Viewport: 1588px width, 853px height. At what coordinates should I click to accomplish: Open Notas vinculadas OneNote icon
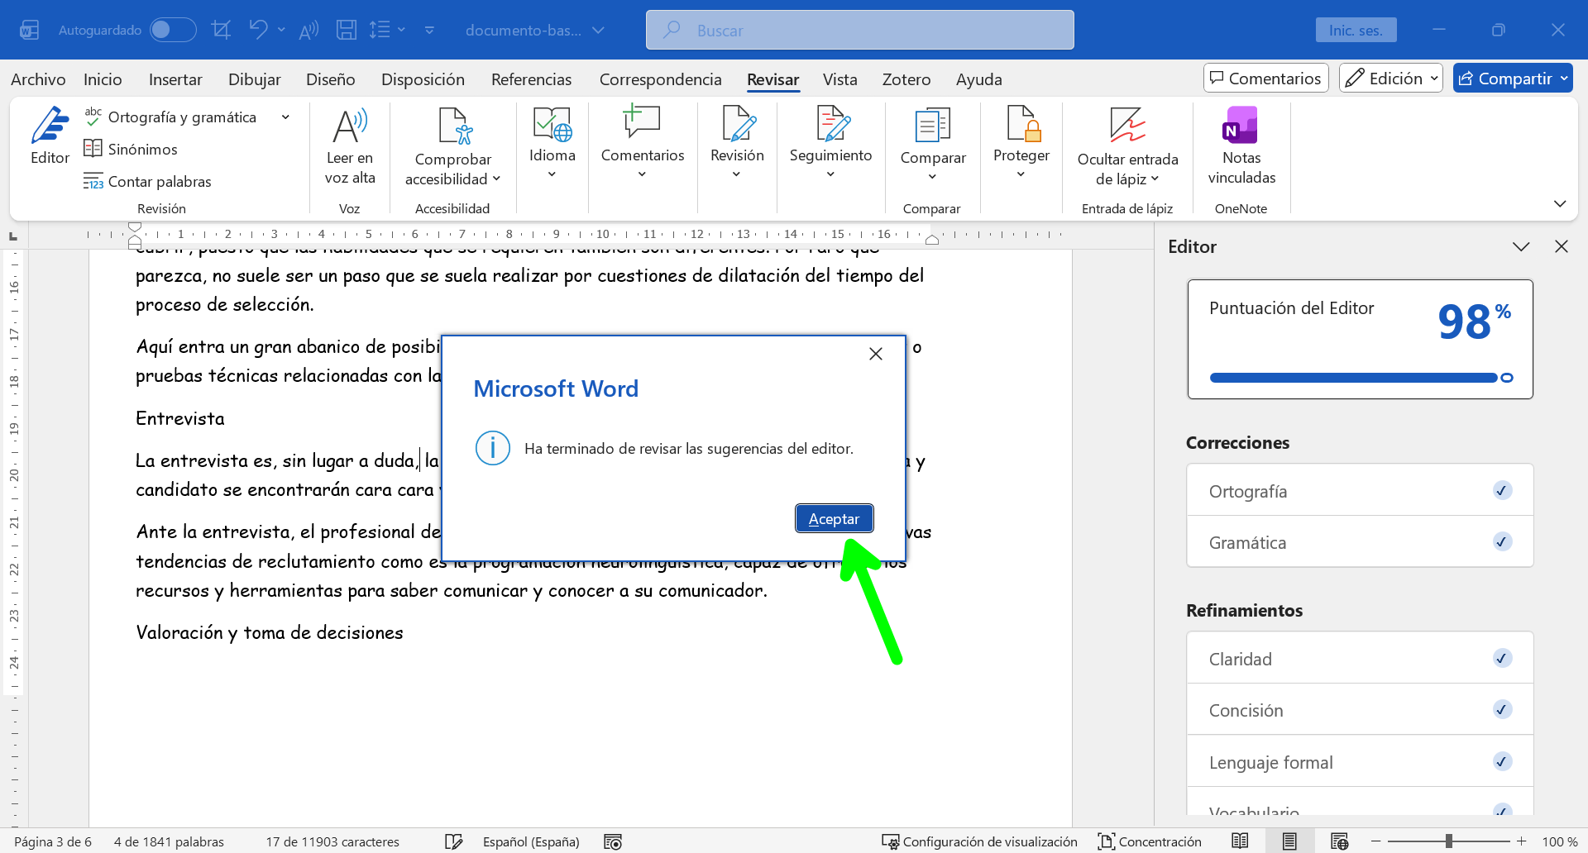click(x=1241, y=146)
